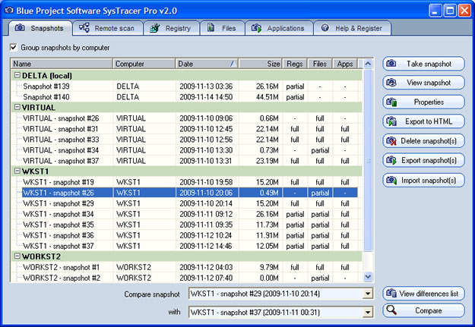The height and width of the screenshot is (327, 475).
Task: Click the Properties button icon
Action: [392, 102]
